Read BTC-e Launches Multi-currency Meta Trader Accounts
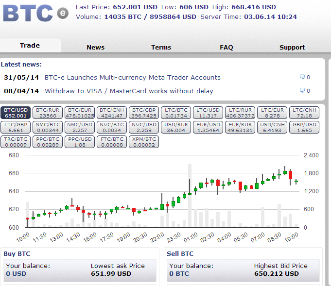Image resolution: width=331 pixels, height=286 pixels. pyautogui.click(x=133, y=77)
